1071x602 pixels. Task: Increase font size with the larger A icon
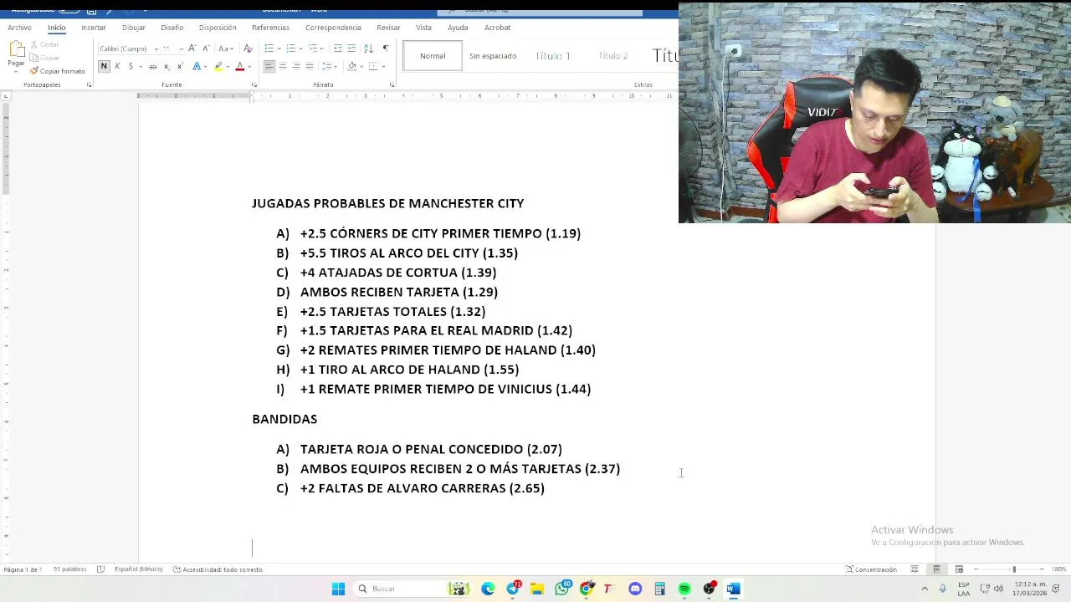[x=192, y=48]
